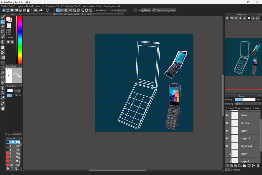Select the Brush tool in the toolbox
Screen dimensions: 262x175
3,17
